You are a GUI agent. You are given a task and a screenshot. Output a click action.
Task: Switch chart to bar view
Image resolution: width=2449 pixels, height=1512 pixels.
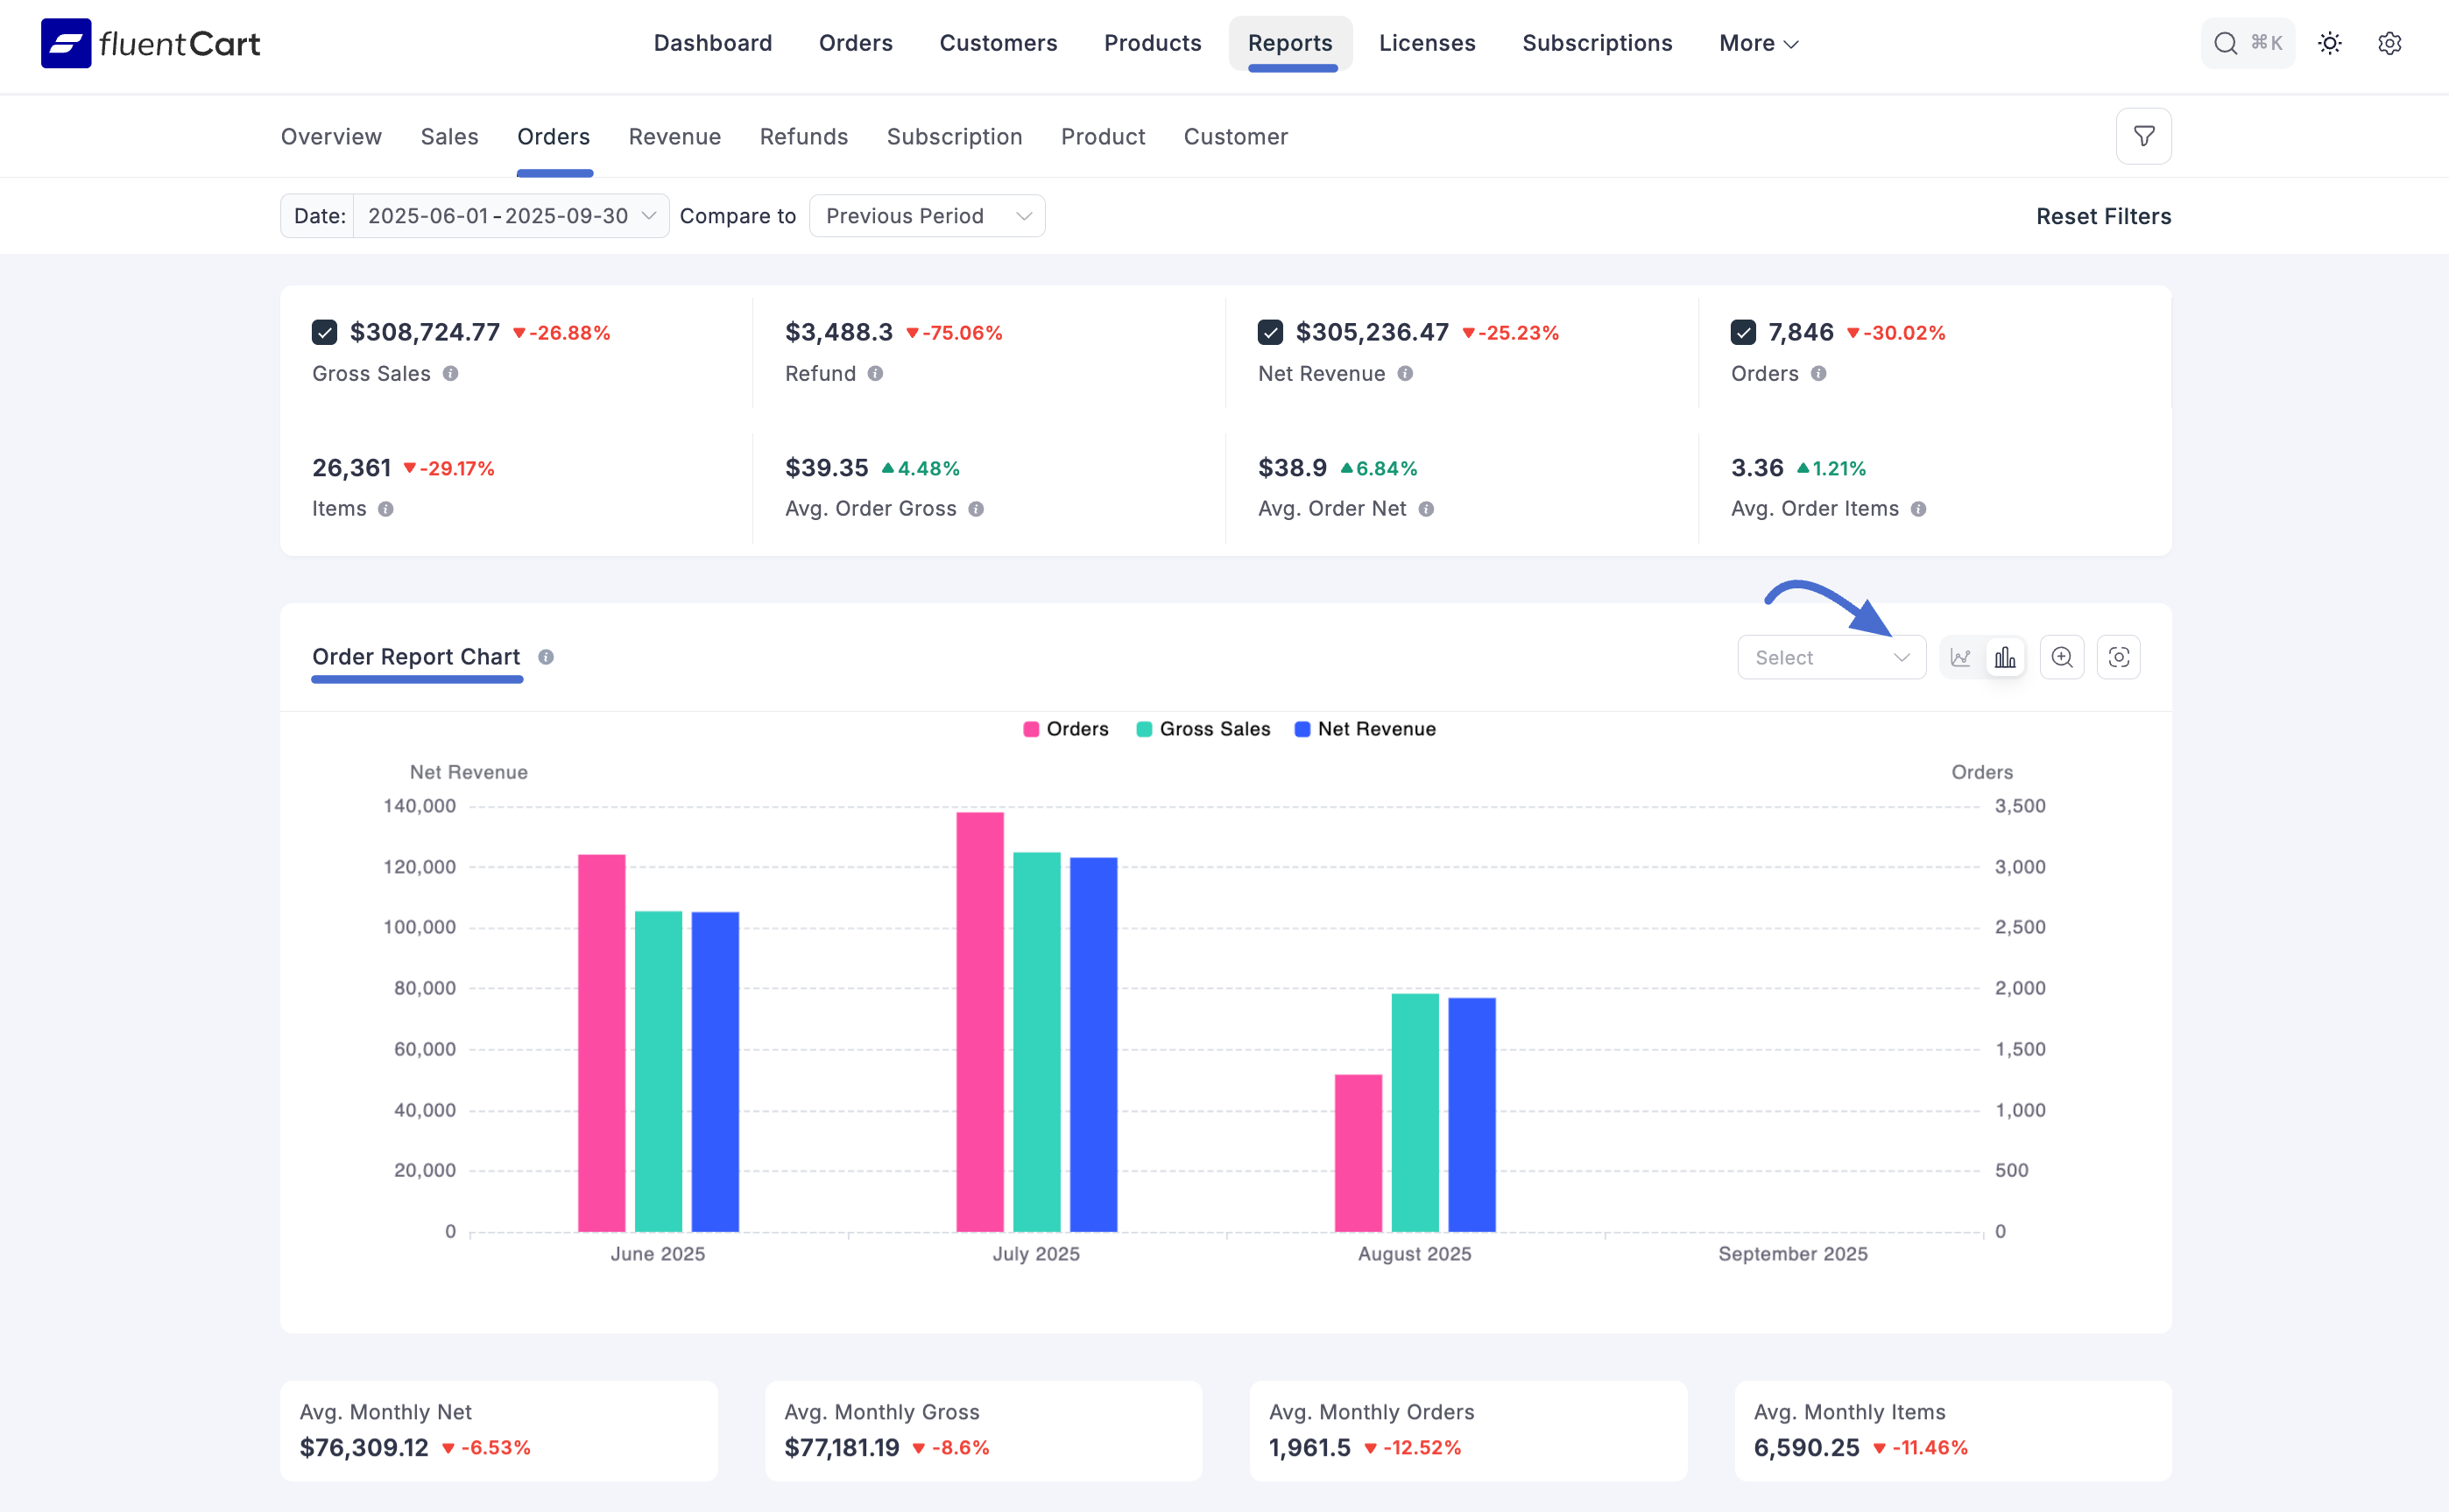point(2005,657)
